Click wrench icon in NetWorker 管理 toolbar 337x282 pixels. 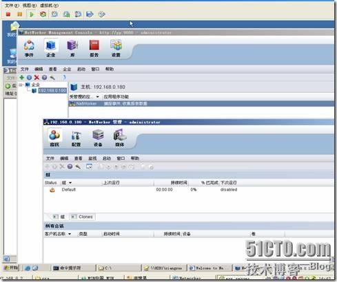pos(78,166)
